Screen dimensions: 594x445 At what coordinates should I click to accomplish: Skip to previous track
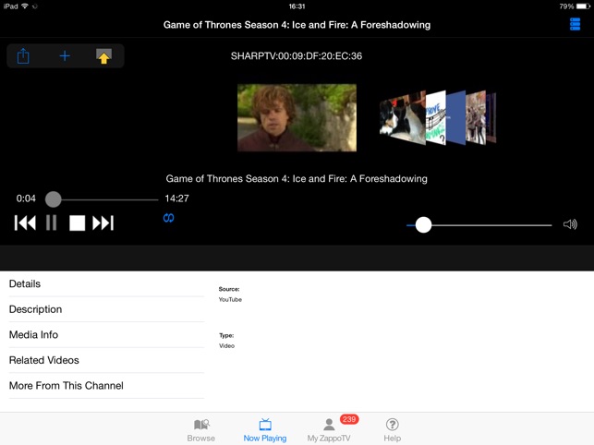[x=25, y=222]
